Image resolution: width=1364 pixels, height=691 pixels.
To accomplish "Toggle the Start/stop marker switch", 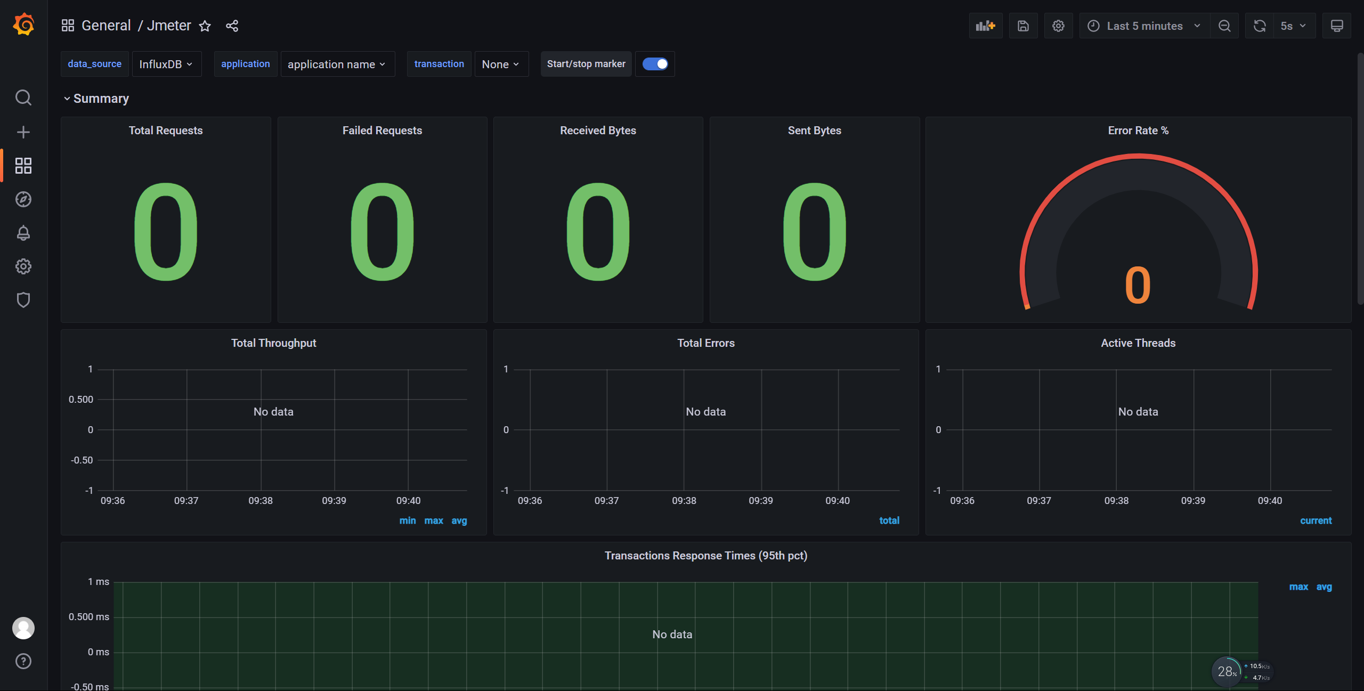I will click(x=655, y=64).
